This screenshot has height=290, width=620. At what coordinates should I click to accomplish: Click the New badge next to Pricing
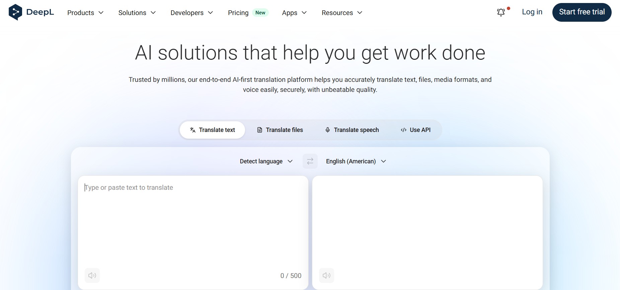coord(260,13)
